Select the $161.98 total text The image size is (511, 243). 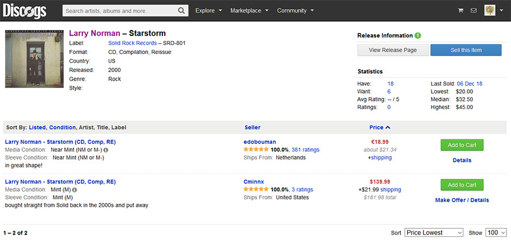380,198
